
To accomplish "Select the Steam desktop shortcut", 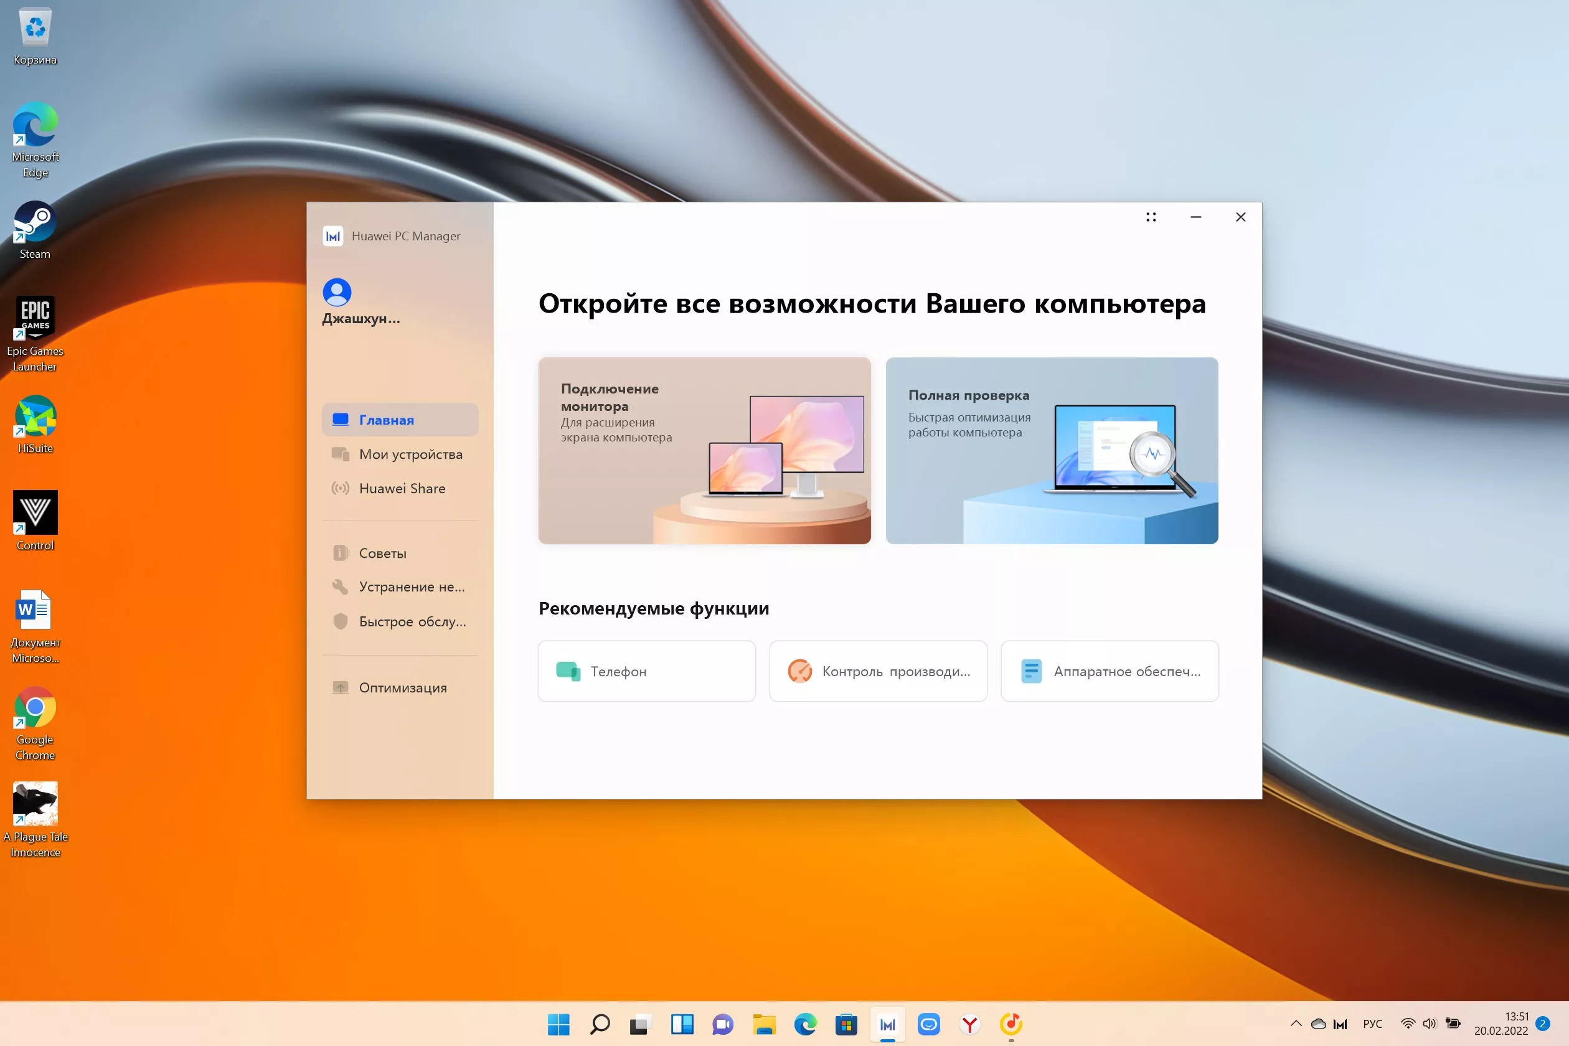I will point(35,231).
